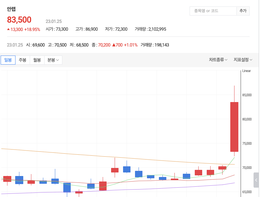Click the 종목명 or 코드 search field
This screenshot has width=260, height=197.
[x=213, y=11]
